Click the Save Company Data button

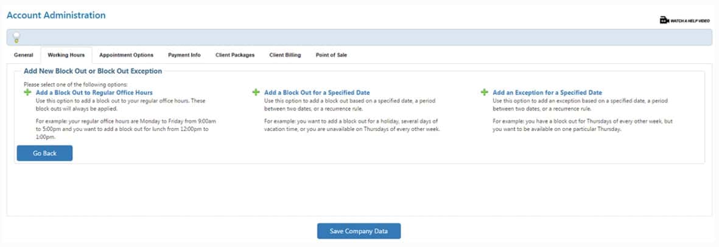359,231
